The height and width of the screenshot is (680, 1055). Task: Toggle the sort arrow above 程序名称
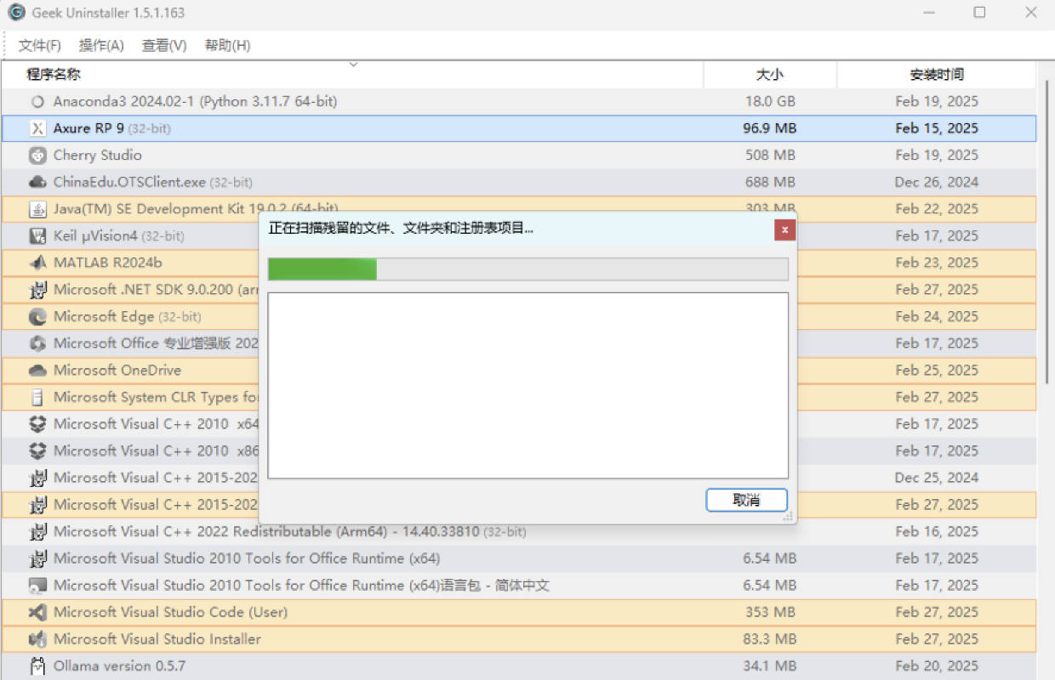point(354,65)
